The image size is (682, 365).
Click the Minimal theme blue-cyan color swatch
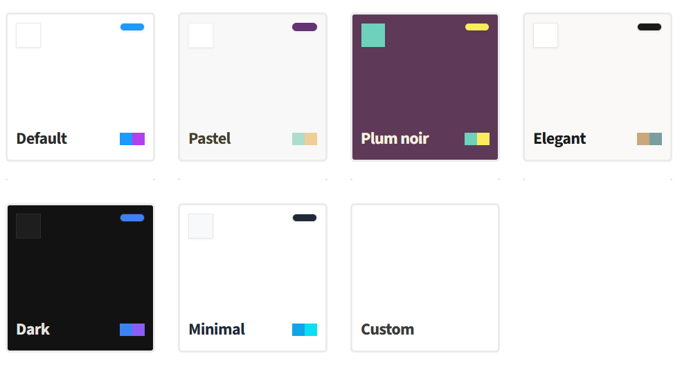pyautogui.click(x=305, y=330)
